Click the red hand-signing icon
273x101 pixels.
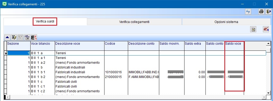(x=266, y=29)
